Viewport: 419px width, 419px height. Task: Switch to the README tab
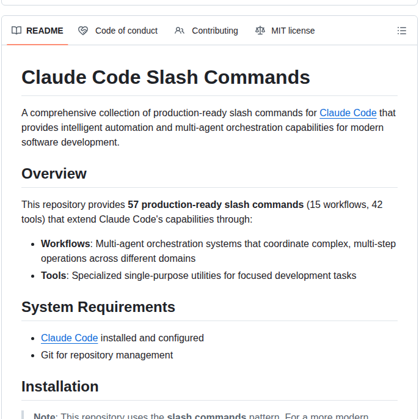click(44, 31)
